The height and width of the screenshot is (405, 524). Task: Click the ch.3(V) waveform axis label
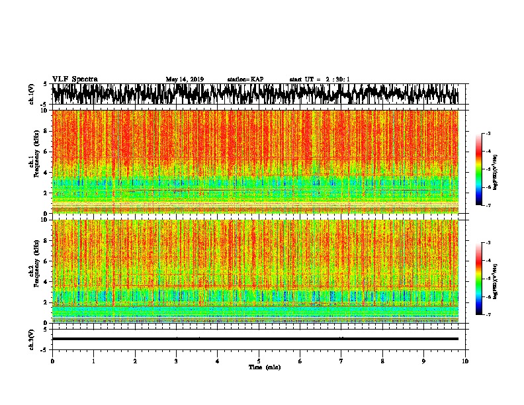click(x=32, y=340)
